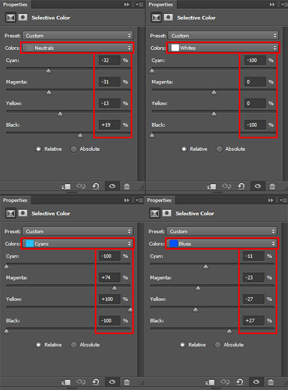
Task: Select the layer mask icon in Neutrals panel
Action: pyautogui.click(x=23, y=17)
